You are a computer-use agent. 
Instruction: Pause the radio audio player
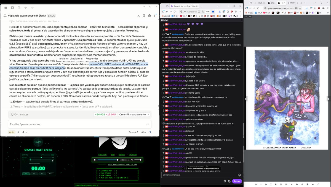pyautogui.click(x=95, y=160)
